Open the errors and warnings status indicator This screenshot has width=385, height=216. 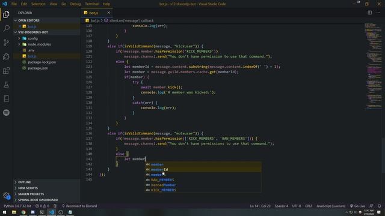click(42, 206)
